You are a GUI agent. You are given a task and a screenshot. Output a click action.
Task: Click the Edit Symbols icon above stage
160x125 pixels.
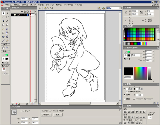point(104,8)
